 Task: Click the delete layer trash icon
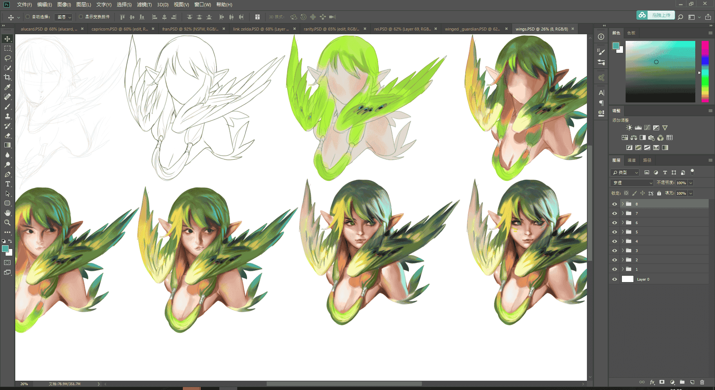(702, 382)
